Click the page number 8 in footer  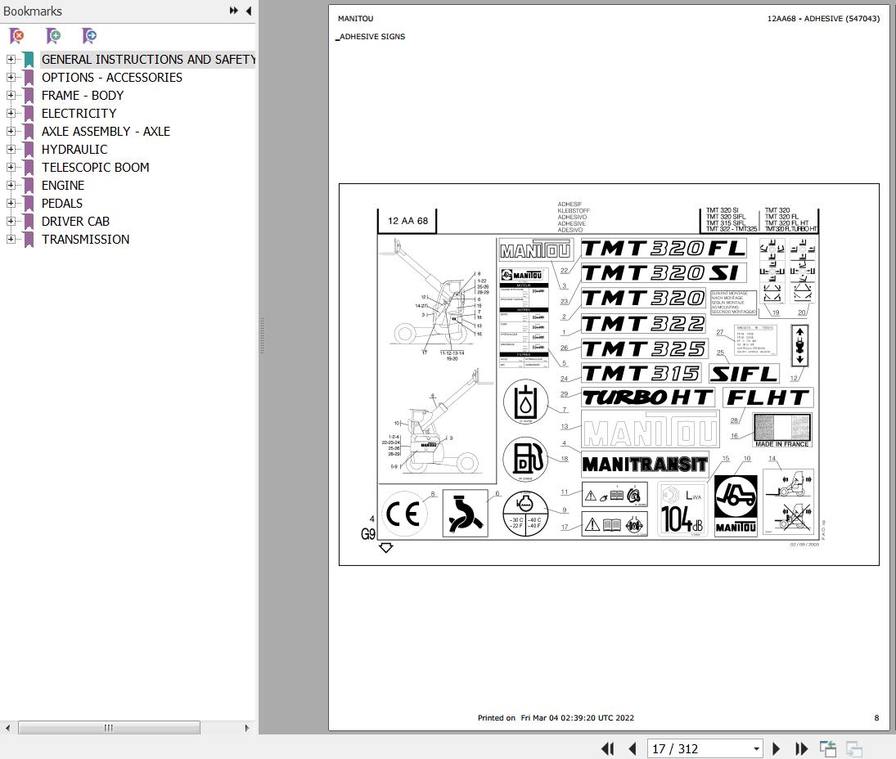[876, 718]
